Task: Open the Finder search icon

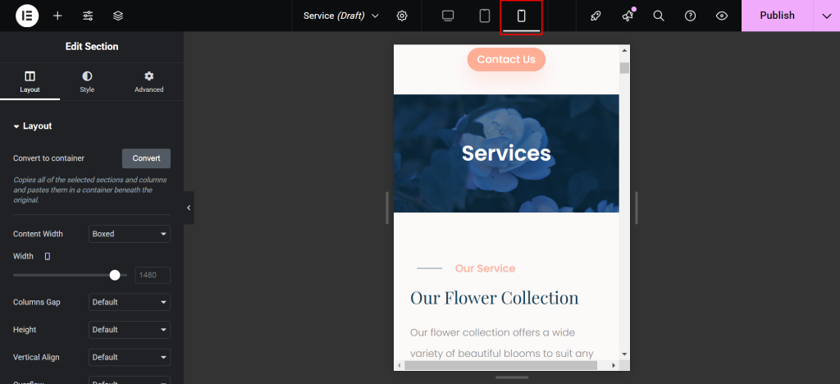Action: click(x=659, y=16)
